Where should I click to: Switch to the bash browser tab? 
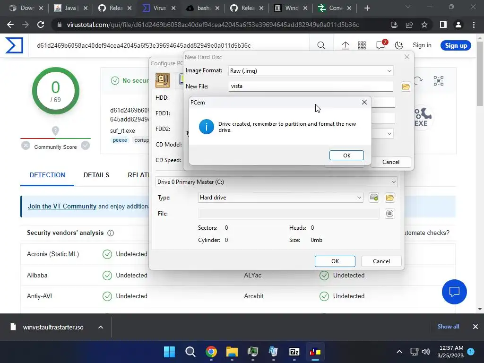pos(203,8)
